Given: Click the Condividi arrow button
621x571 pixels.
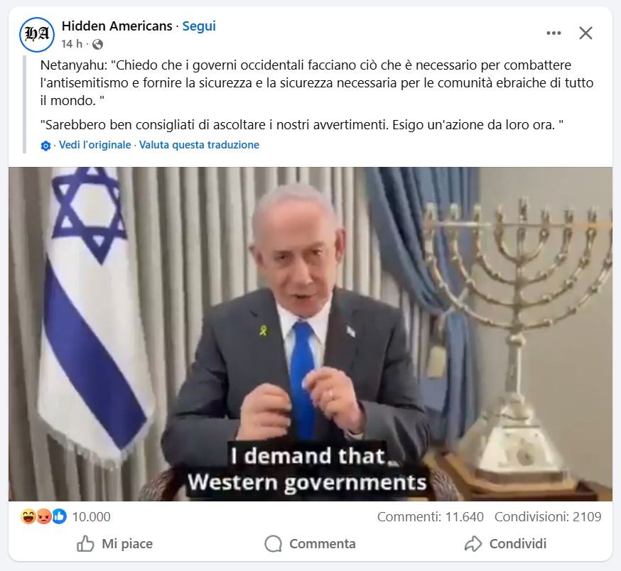Looking at the screenshot, I should [505, 544].
